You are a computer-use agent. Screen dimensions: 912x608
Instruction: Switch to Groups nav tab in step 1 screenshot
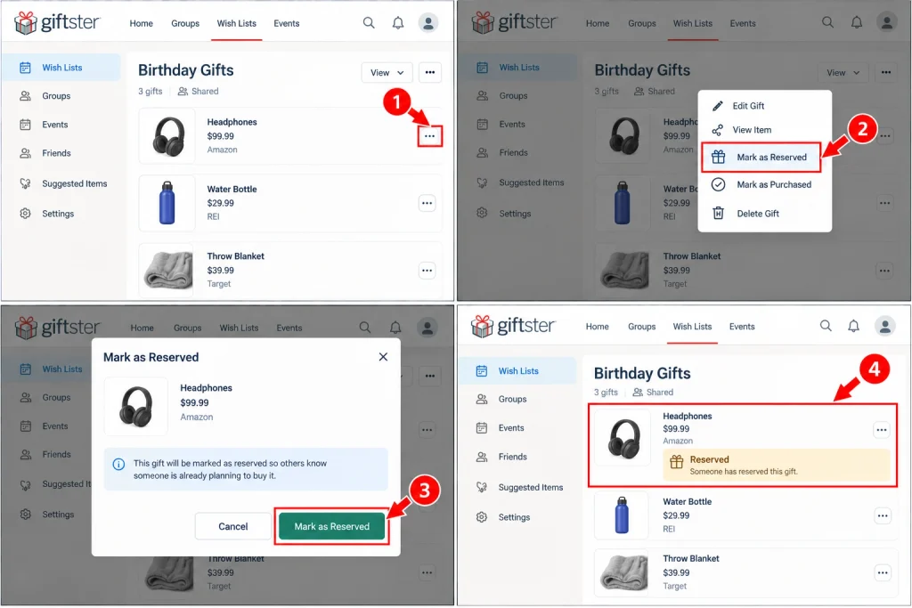coord(185,23)
